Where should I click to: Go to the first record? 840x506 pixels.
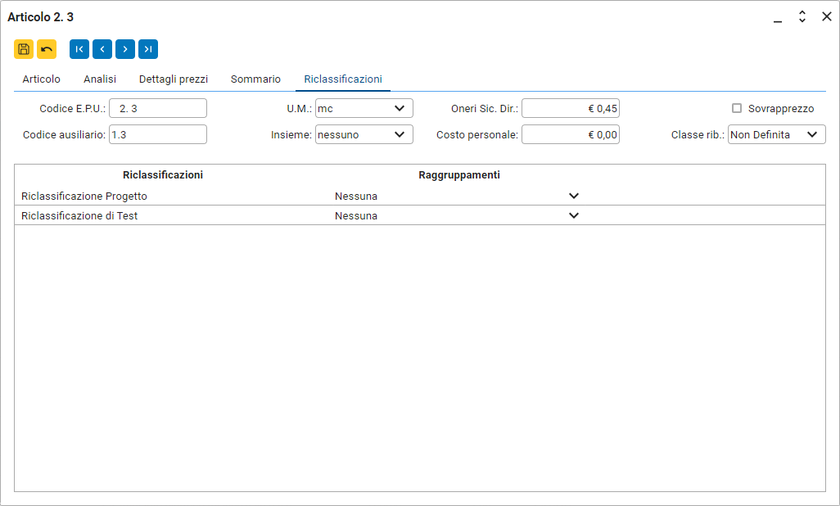(79, 49)
